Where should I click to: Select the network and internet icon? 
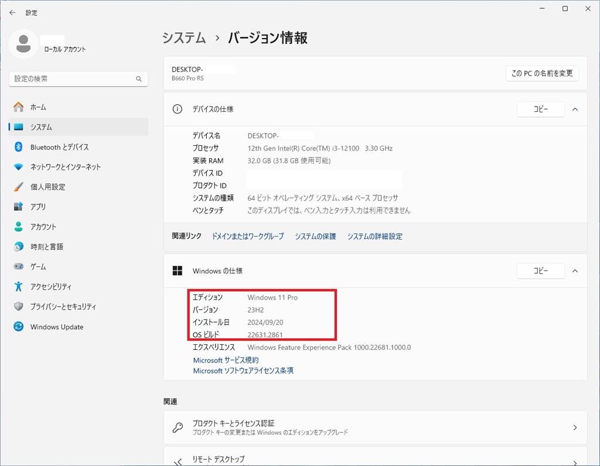(19, 167)
